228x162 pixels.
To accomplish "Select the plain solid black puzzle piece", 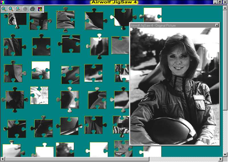I will tap(41, 46).
